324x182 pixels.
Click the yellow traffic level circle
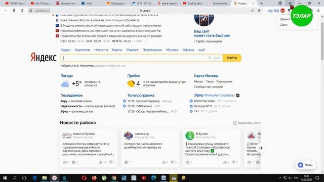131,84
